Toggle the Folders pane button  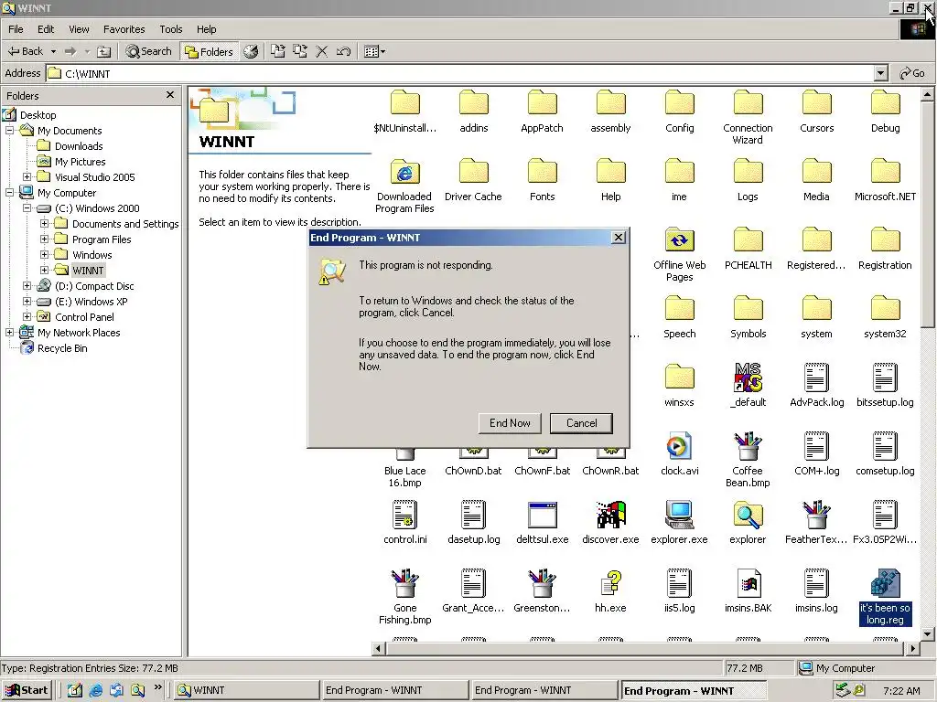[x=210, y=52]
